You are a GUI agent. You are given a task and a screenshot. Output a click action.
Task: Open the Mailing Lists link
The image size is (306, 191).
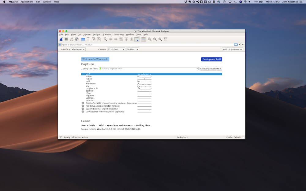coord(143,125)
